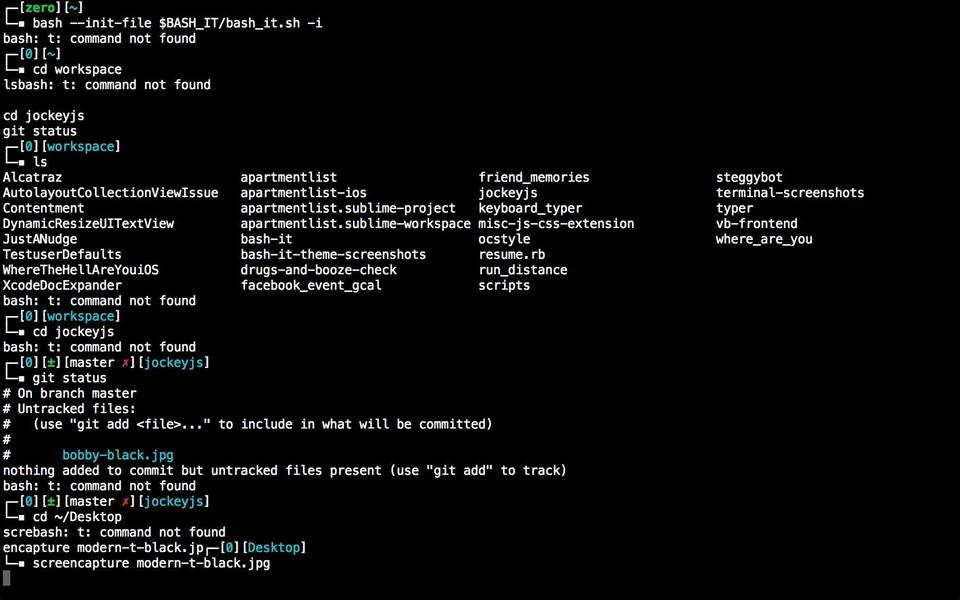
Task: Select the facebook_event_gcal directory name
Action: point(311,286)
